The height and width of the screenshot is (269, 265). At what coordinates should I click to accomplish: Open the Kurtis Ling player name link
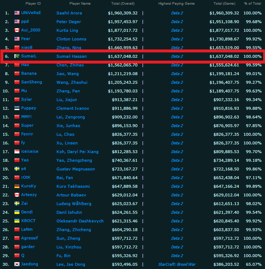tap(67, 30)
